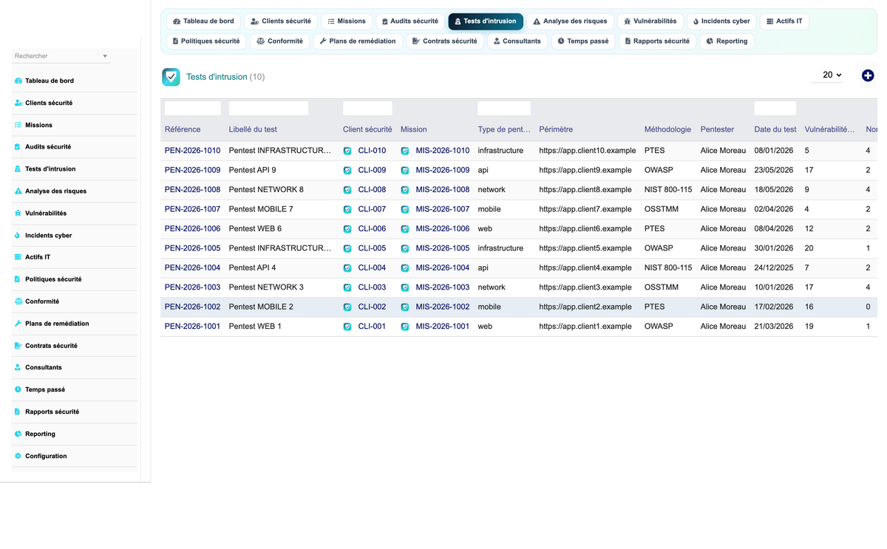The height and width of the screenshot is (549, 887).
Task: Click the Client sécurité filter field
Action: click(367, 109)
